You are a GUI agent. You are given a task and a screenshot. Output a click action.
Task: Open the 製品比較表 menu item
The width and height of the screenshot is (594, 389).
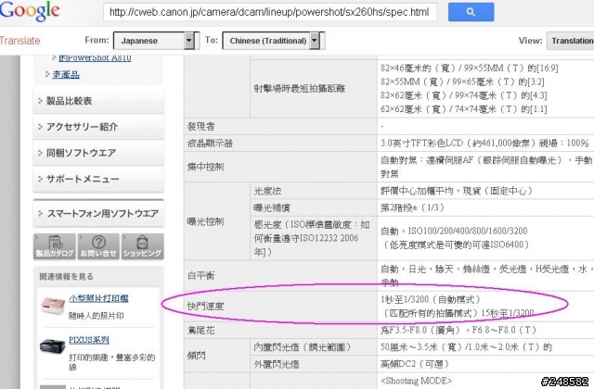[x=98, y=101]
